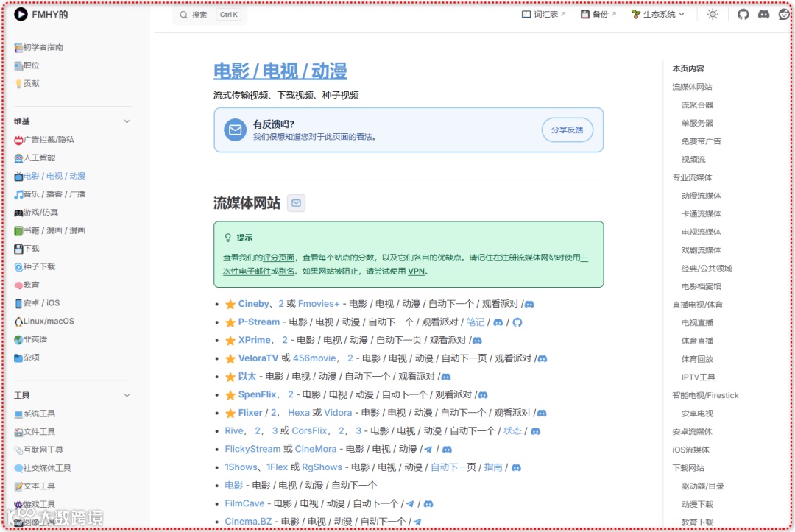
Task: Open the Cineby link
Action: pos(253,304)
